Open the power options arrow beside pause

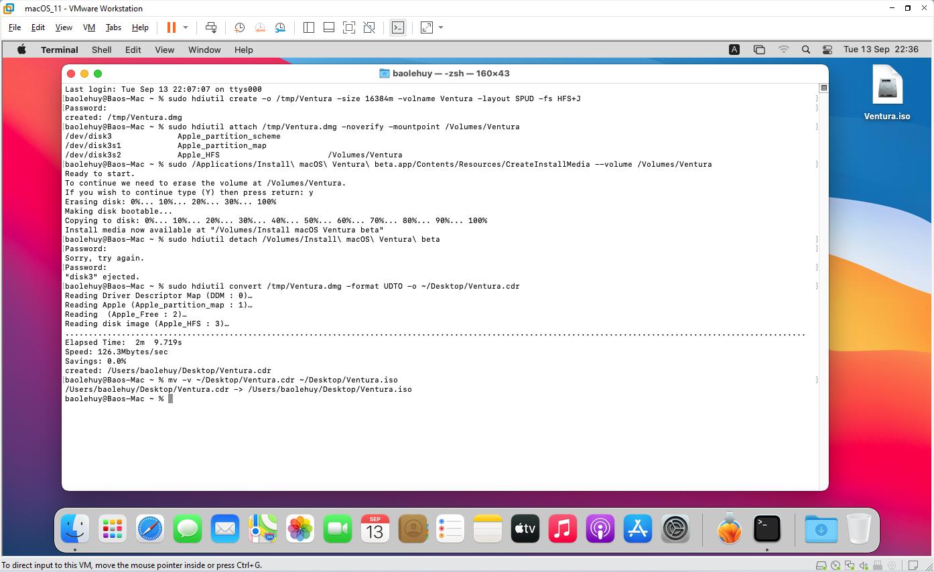pos(186,27)
